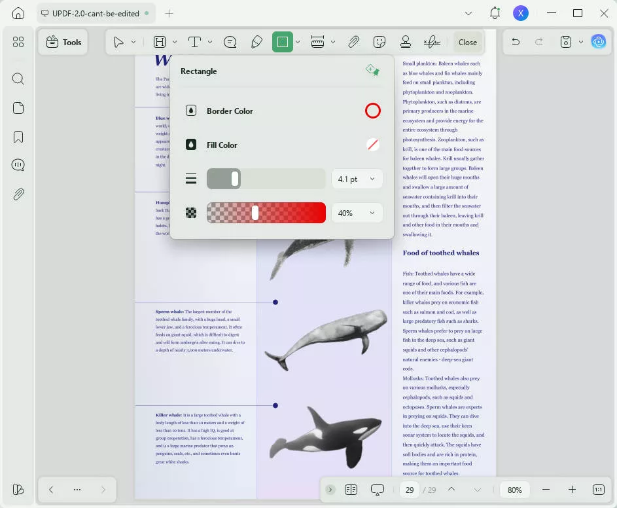
Task: Open the bookmarks sidebar panel
Action: point(18,137)
